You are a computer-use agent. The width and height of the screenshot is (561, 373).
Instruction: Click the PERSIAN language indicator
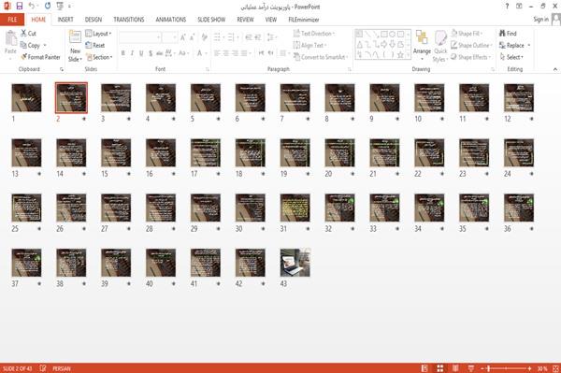(62, 368)
